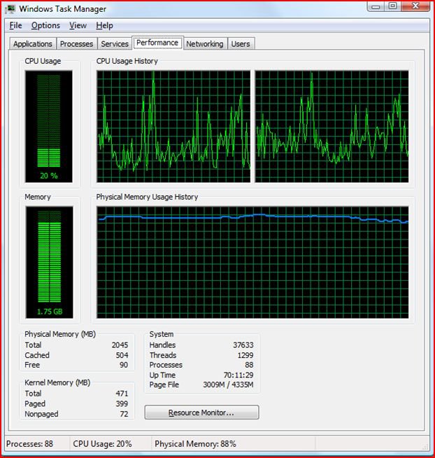The width and height of the screenshot is (435, 458).
Task: Click Physical Memory Cached value 504
Action: point(122,355)
